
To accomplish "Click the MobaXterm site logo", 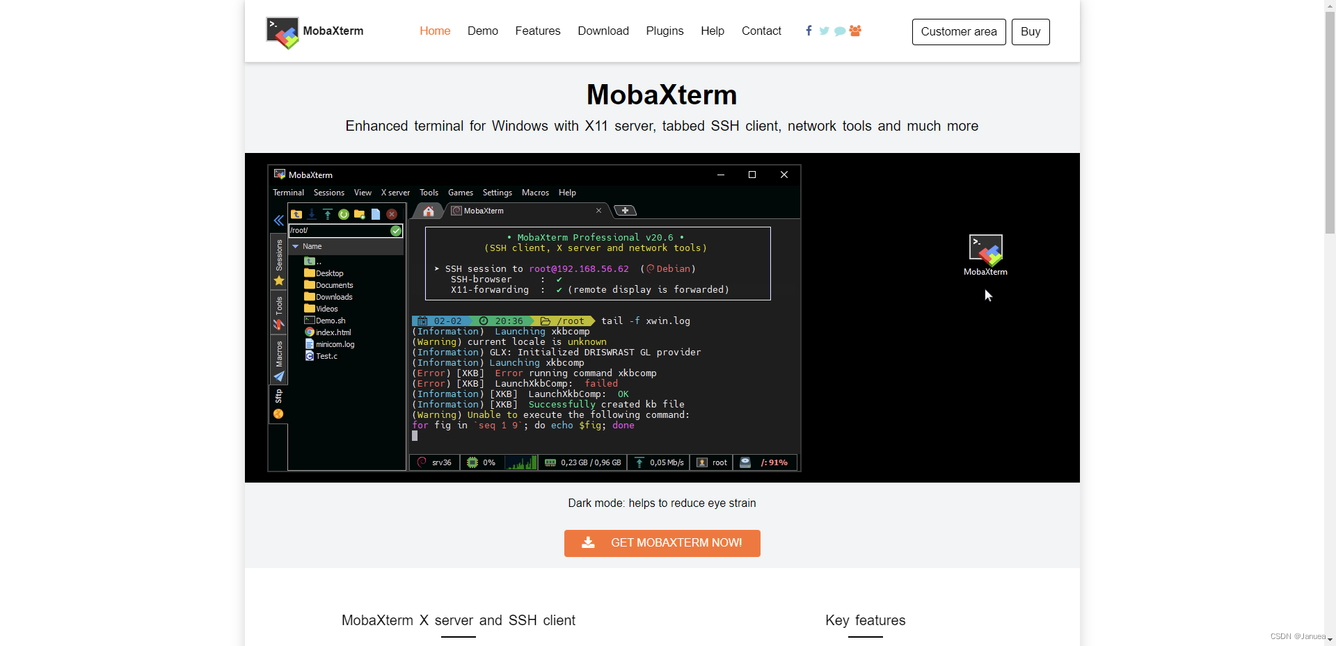I will (x=315, y=32).
